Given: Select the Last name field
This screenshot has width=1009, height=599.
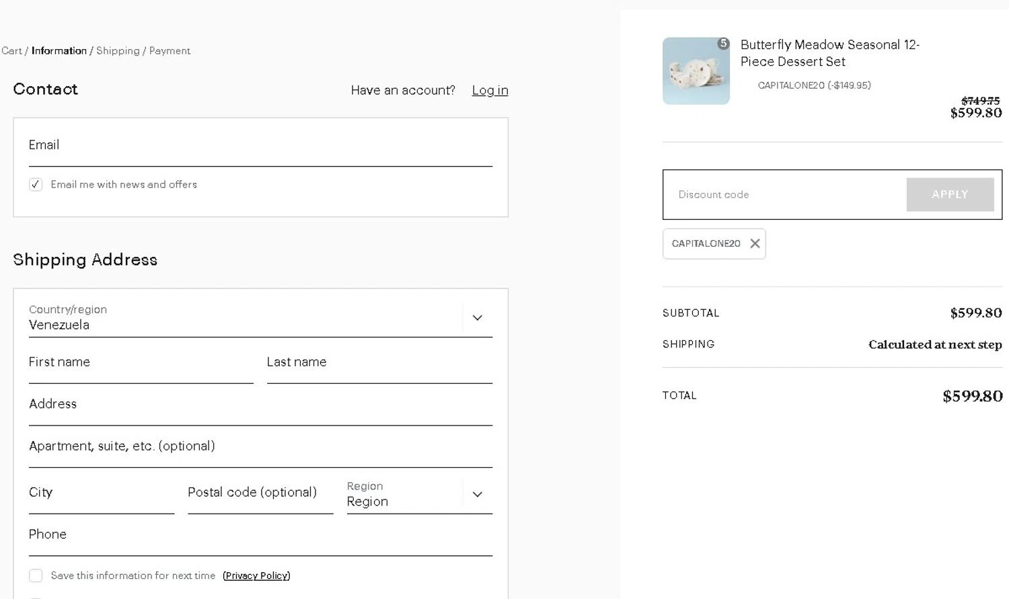Looking at the screenshot, I should tap(379, 363).
